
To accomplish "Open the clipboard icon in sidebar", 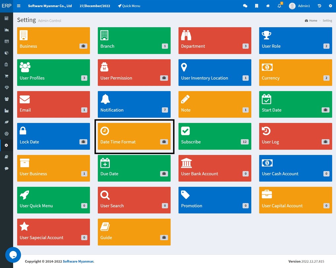I will click(x=6, y=64).
